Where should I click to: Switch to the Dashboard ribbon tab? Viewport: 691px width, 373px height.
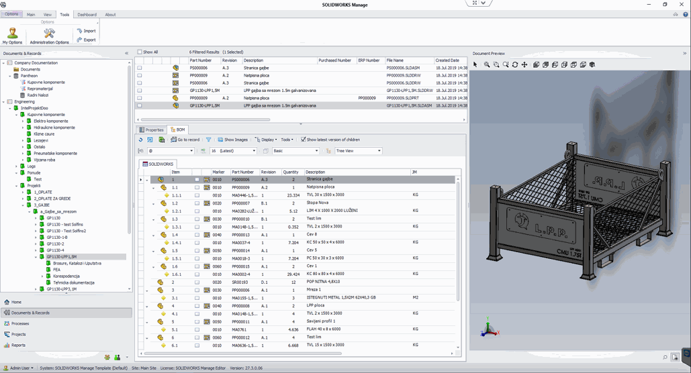click(x=87, y=14)
